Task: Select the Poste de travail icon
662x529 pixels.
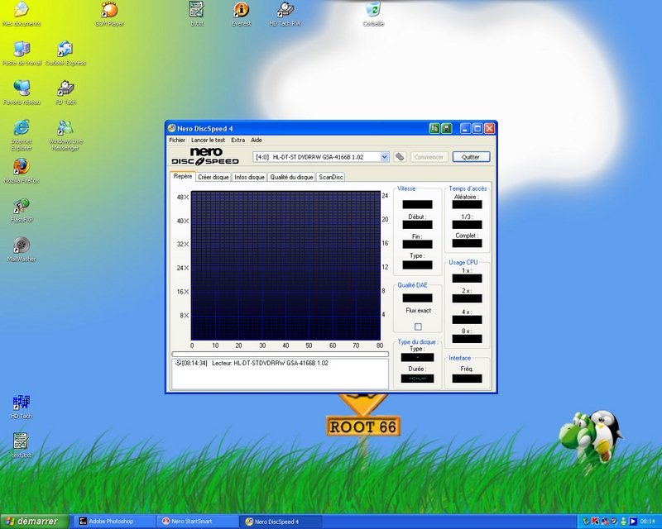Action: point(22,53)
